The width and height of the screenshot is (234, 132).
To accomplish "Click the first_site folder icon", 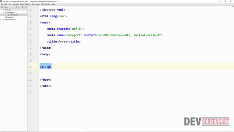I will (4, 10).
